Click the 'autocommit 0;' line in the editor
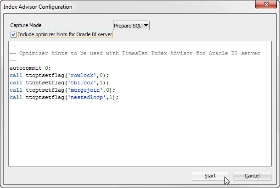The height and width of the screenshot is (188, 280). tap(30, 68)
